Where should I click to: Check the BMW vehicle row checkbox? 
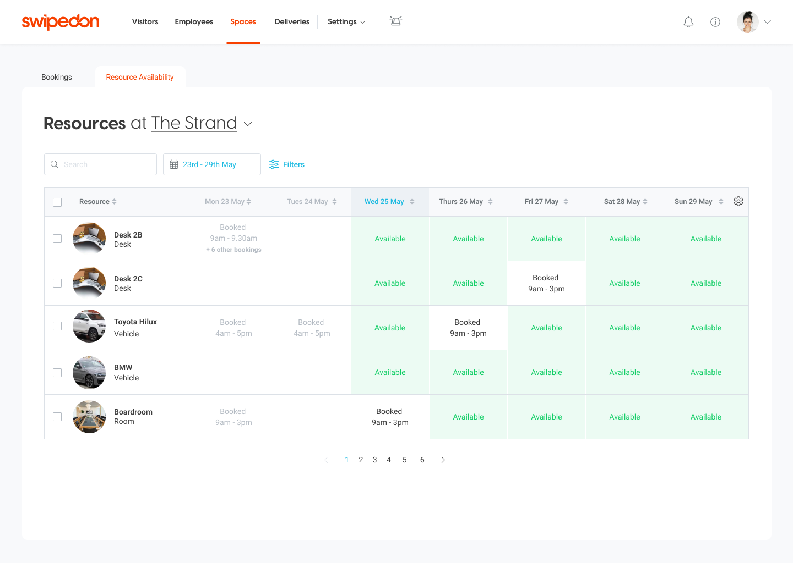pyautogui.click(x=57, y=372)
